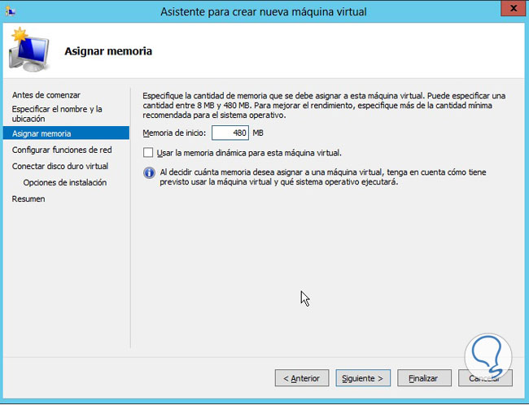Enable dynamic memory checkbox

click(148, 153)
